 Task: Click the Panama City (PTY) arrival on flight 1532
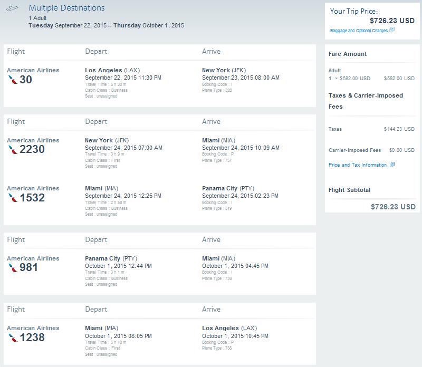(225, 188)
